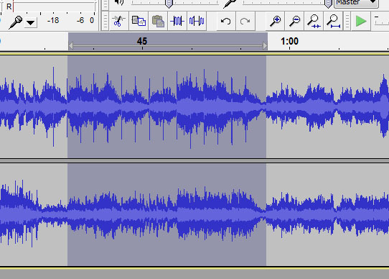Adjust the output volume slider thumb
Viewport: 389px width, 279px height.
[169, 4]
